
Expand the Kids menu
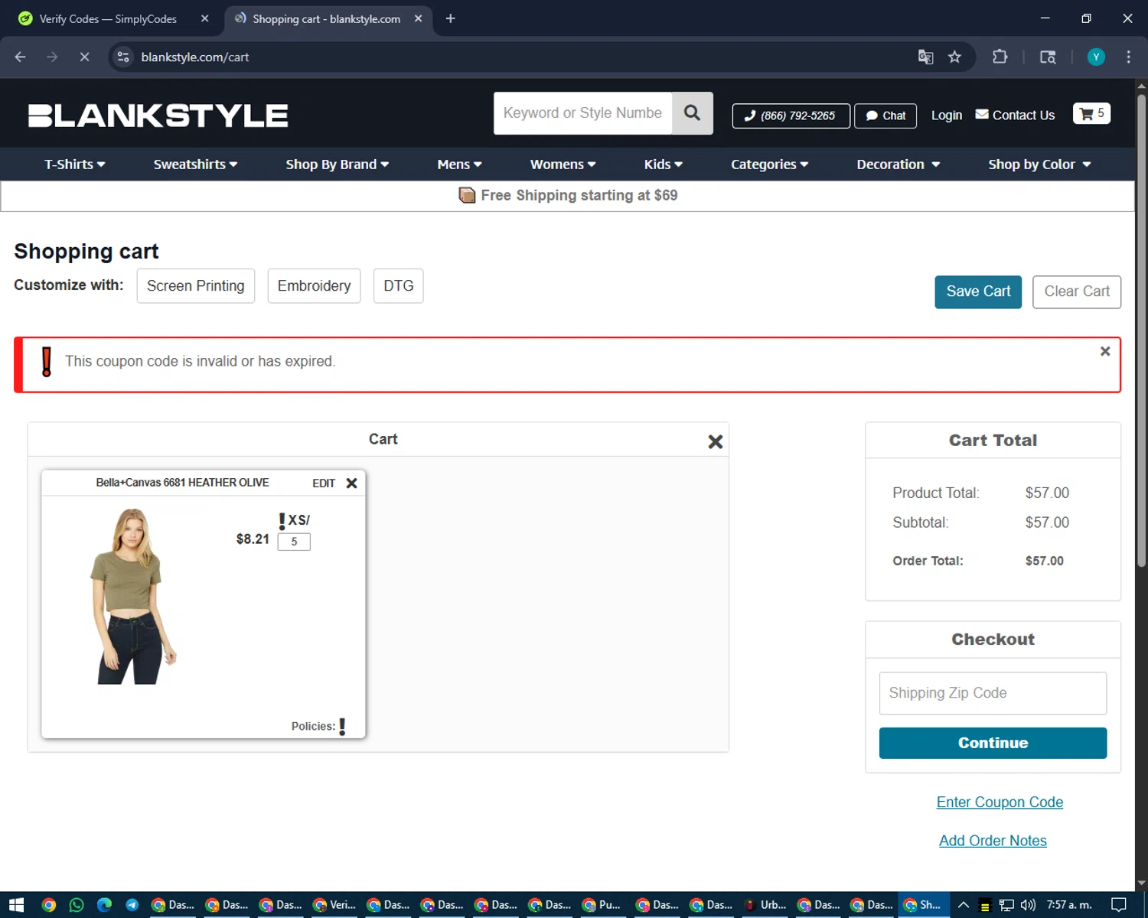click(x=663, y=164)
